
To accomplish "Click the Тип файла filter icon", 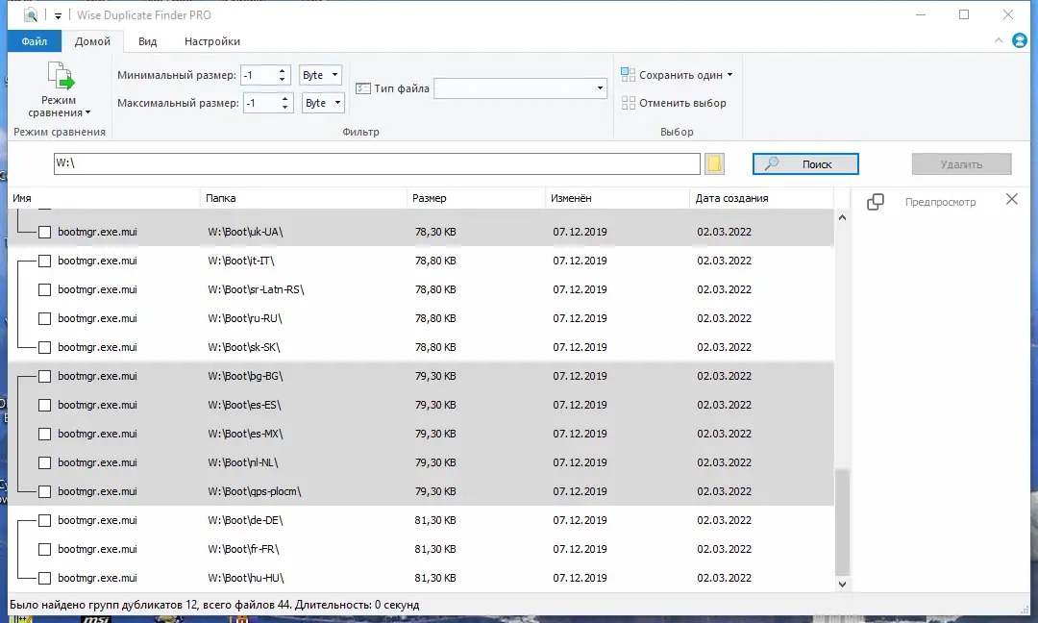I will (362, 88).
